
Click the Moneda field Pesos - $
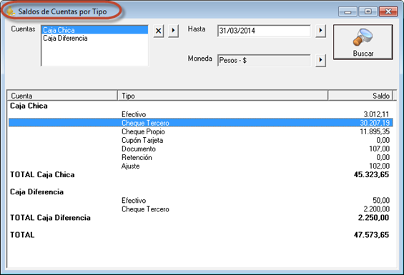pos(264,61)
